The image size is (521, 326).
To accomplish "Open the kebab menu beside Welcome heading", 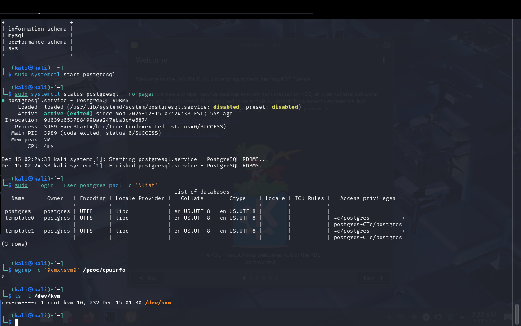I will pyautogui.click(x=383, y=60).
